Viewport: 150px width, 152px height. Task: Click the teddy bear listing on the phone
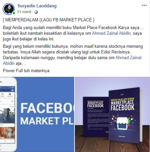point(7,133)
